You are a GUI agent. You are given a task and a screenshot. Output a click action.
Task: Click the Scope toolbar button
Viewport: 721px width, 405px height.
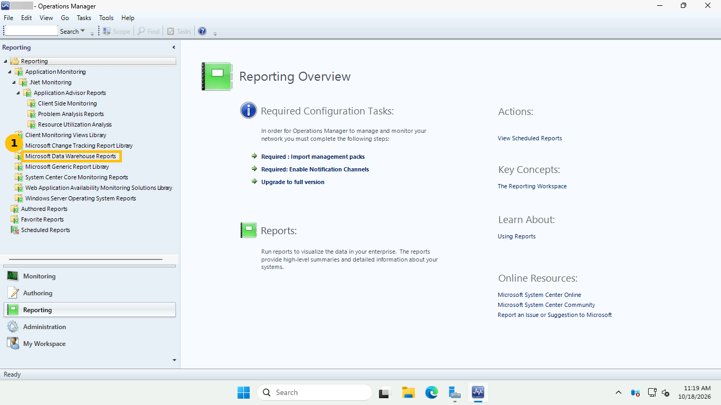tap(116, 32)
